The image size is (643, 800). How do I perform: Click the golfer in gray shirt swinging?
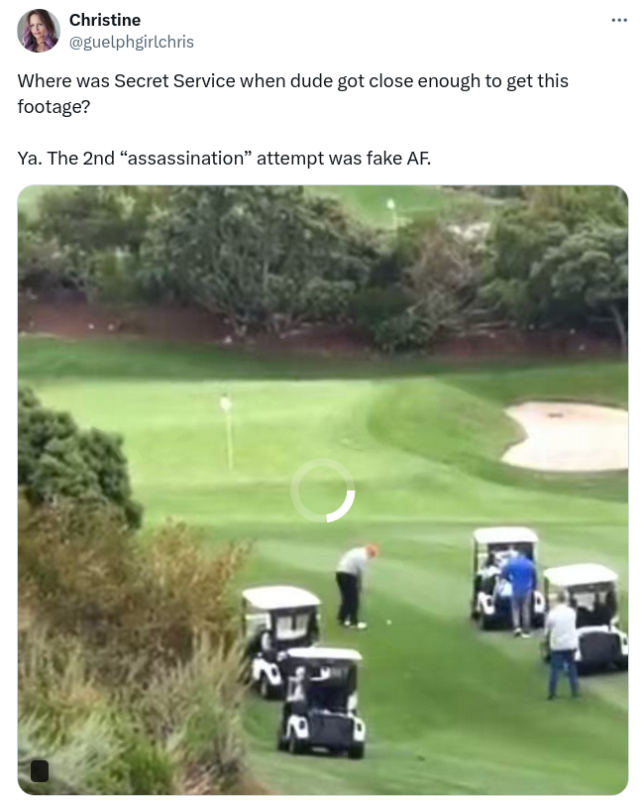tap(356, 586)
